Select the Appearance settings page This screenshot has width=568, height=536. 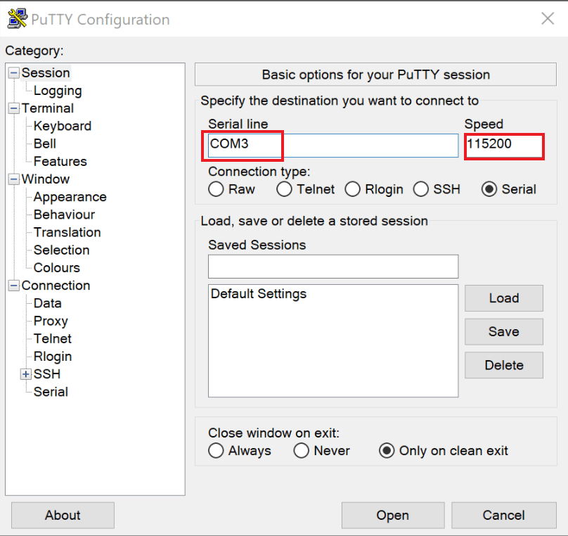(x=70, y=197)
